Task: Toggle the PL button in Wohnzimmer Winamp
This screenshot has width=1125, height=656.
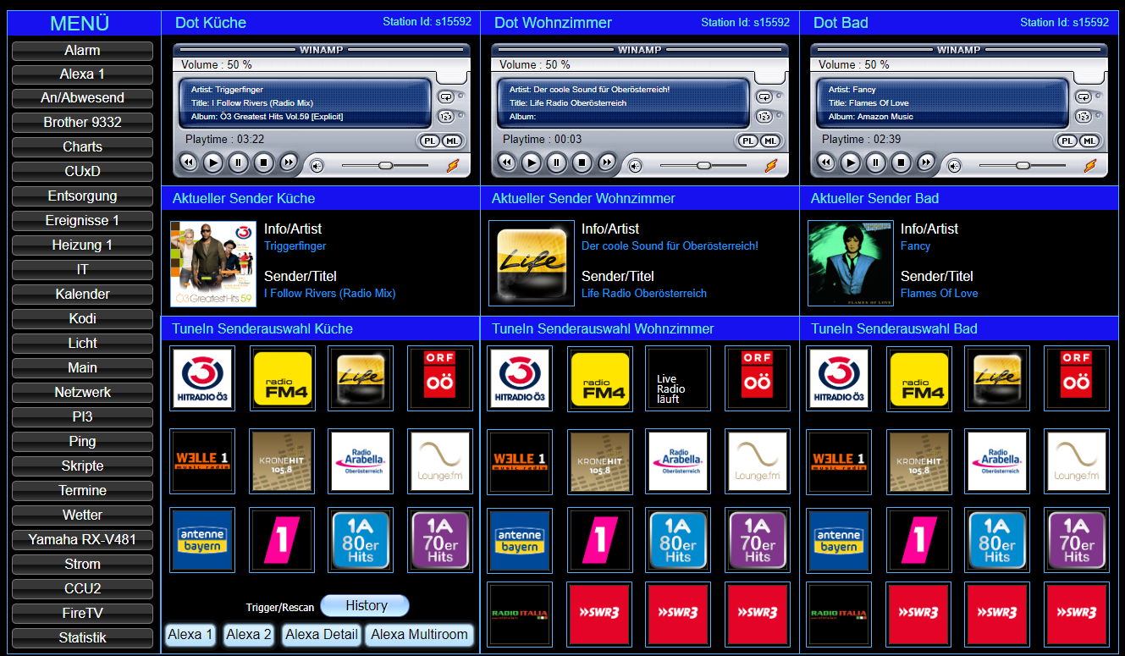Action: coord(747,141)
